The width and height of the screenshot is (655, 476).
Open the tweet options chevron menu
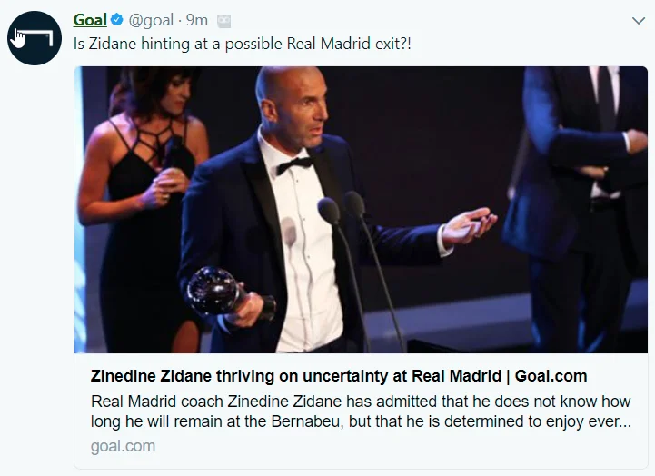(x=639, y=19)
